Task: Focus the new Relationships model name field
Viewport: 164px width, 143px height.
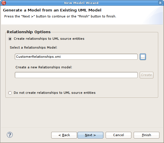Action: pyautogui.click(x=76, y=75)
